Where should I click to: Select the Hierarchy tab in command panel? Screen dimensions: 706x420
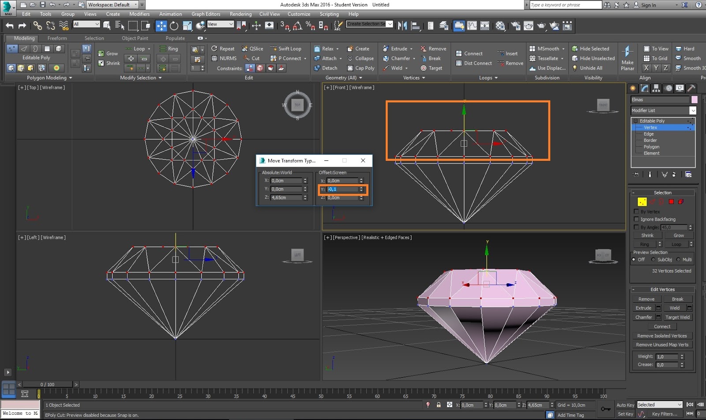click(656, 88)
